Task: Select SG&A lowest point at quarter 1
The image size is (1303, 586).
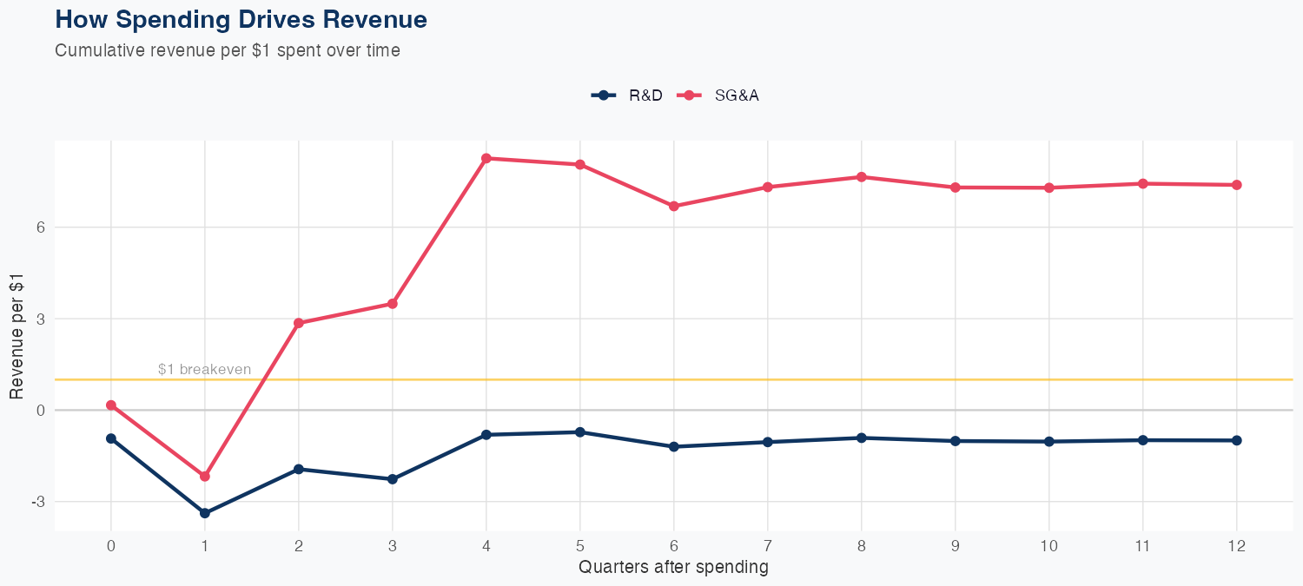Action: [x=205, y=477]
